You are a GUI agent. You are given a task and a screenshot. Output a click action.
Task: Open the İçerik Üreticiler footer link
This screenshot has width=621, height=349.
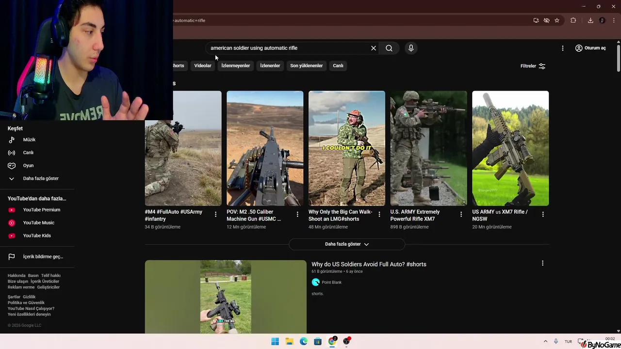pos(45,282)
